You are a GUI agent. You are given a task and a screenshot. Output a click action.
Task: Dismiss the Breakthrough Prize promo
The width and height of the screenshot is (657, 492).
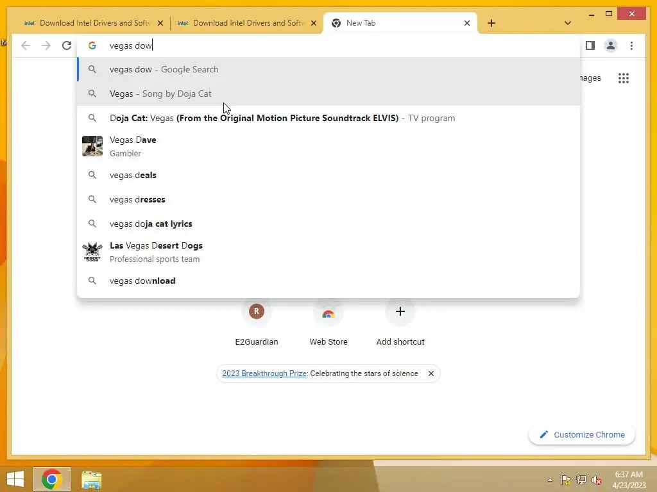coord(431,373)
